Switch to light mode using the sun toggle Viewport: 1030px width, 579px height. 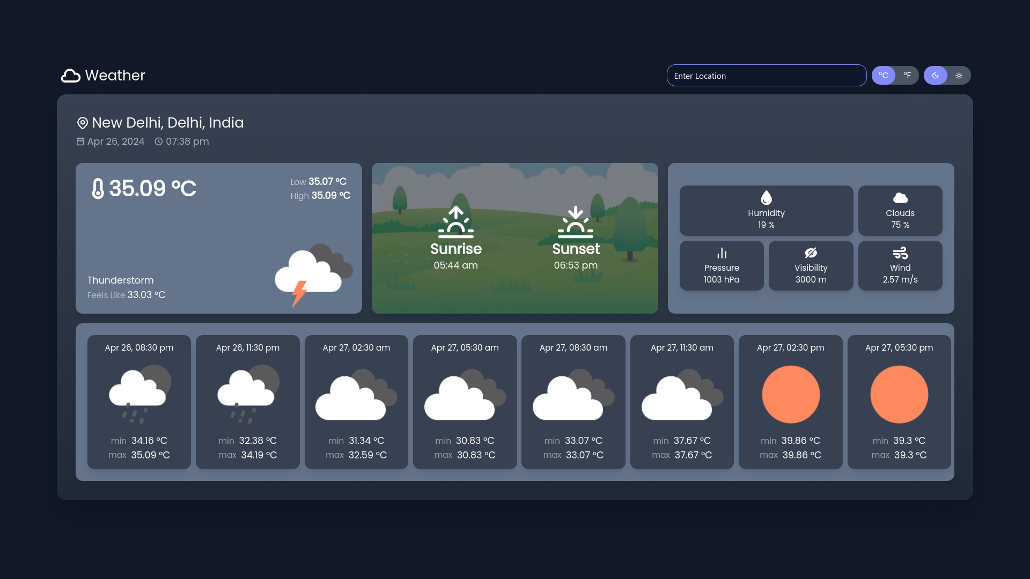click(x=960, y=76)
